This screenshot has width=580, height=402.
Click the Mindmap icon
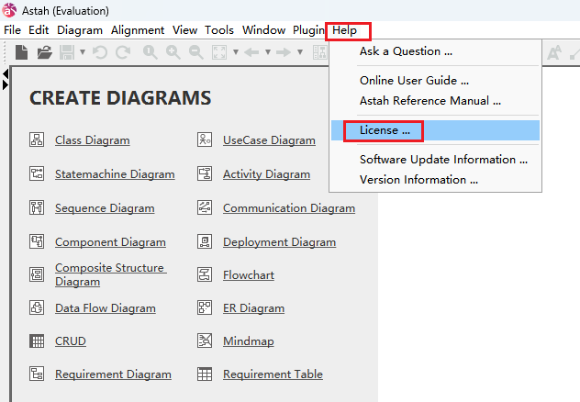[205, 341]
